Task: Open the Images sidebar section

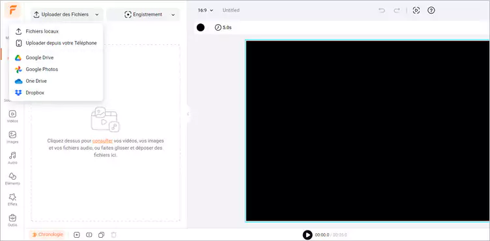Action: [x=12, y=137]
